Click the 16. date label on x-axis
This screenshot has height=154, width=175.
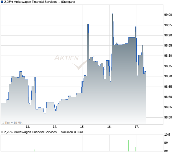[110, 127]
